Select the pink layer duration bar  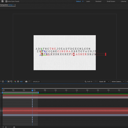coord(65,98)
